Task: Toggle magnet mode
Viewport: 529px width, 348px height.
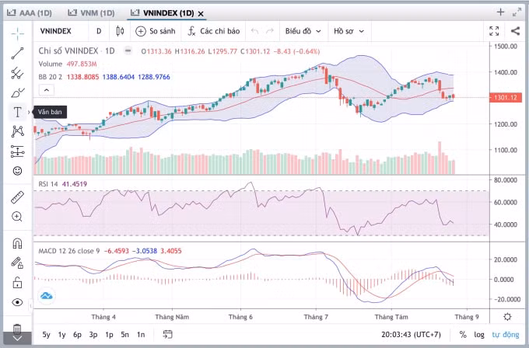Action: [x=17, y=243]
